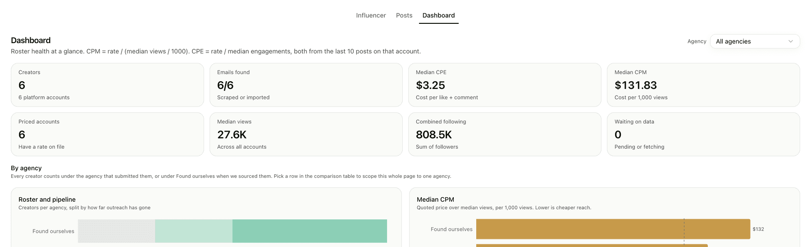
Task: Click the "6 platform accounts" caption
Action: [x=44, y=97]
